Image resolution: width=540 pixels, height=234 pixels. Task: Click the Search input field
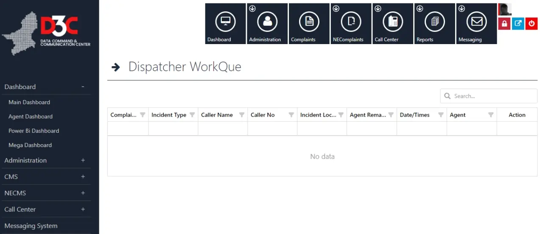[x=492, y=96]
